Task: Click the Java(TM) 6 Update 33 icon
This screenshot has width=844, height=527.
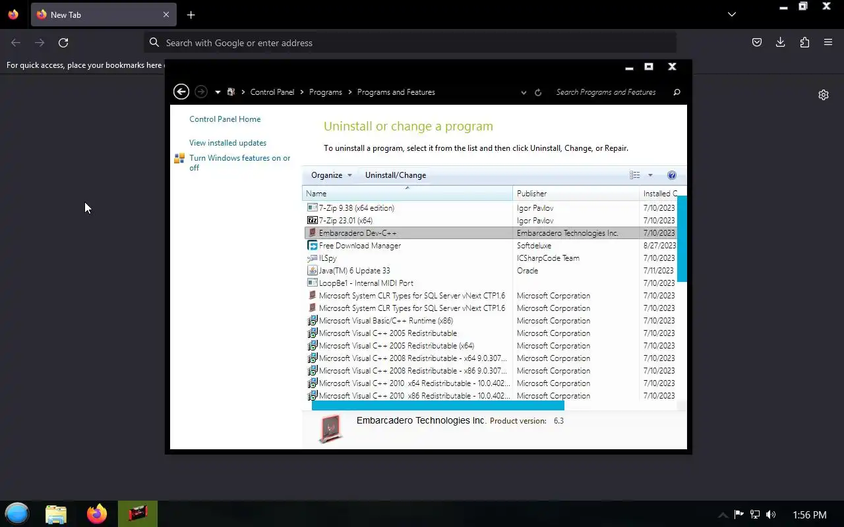Action: (x=313, y=271)
